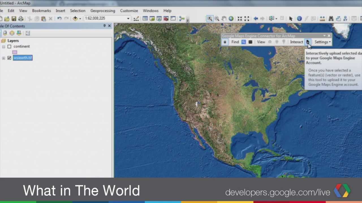Click the Fixed Zoom Out icon

[247, 19]
